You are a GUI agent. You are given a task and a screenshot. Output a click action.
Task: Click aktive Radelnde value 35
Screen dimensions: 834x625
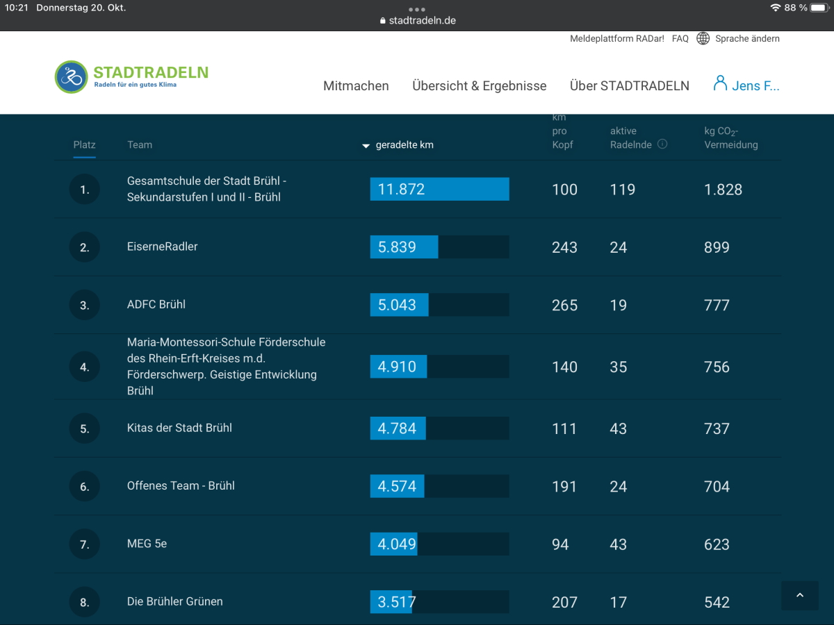tap(619, 367)
